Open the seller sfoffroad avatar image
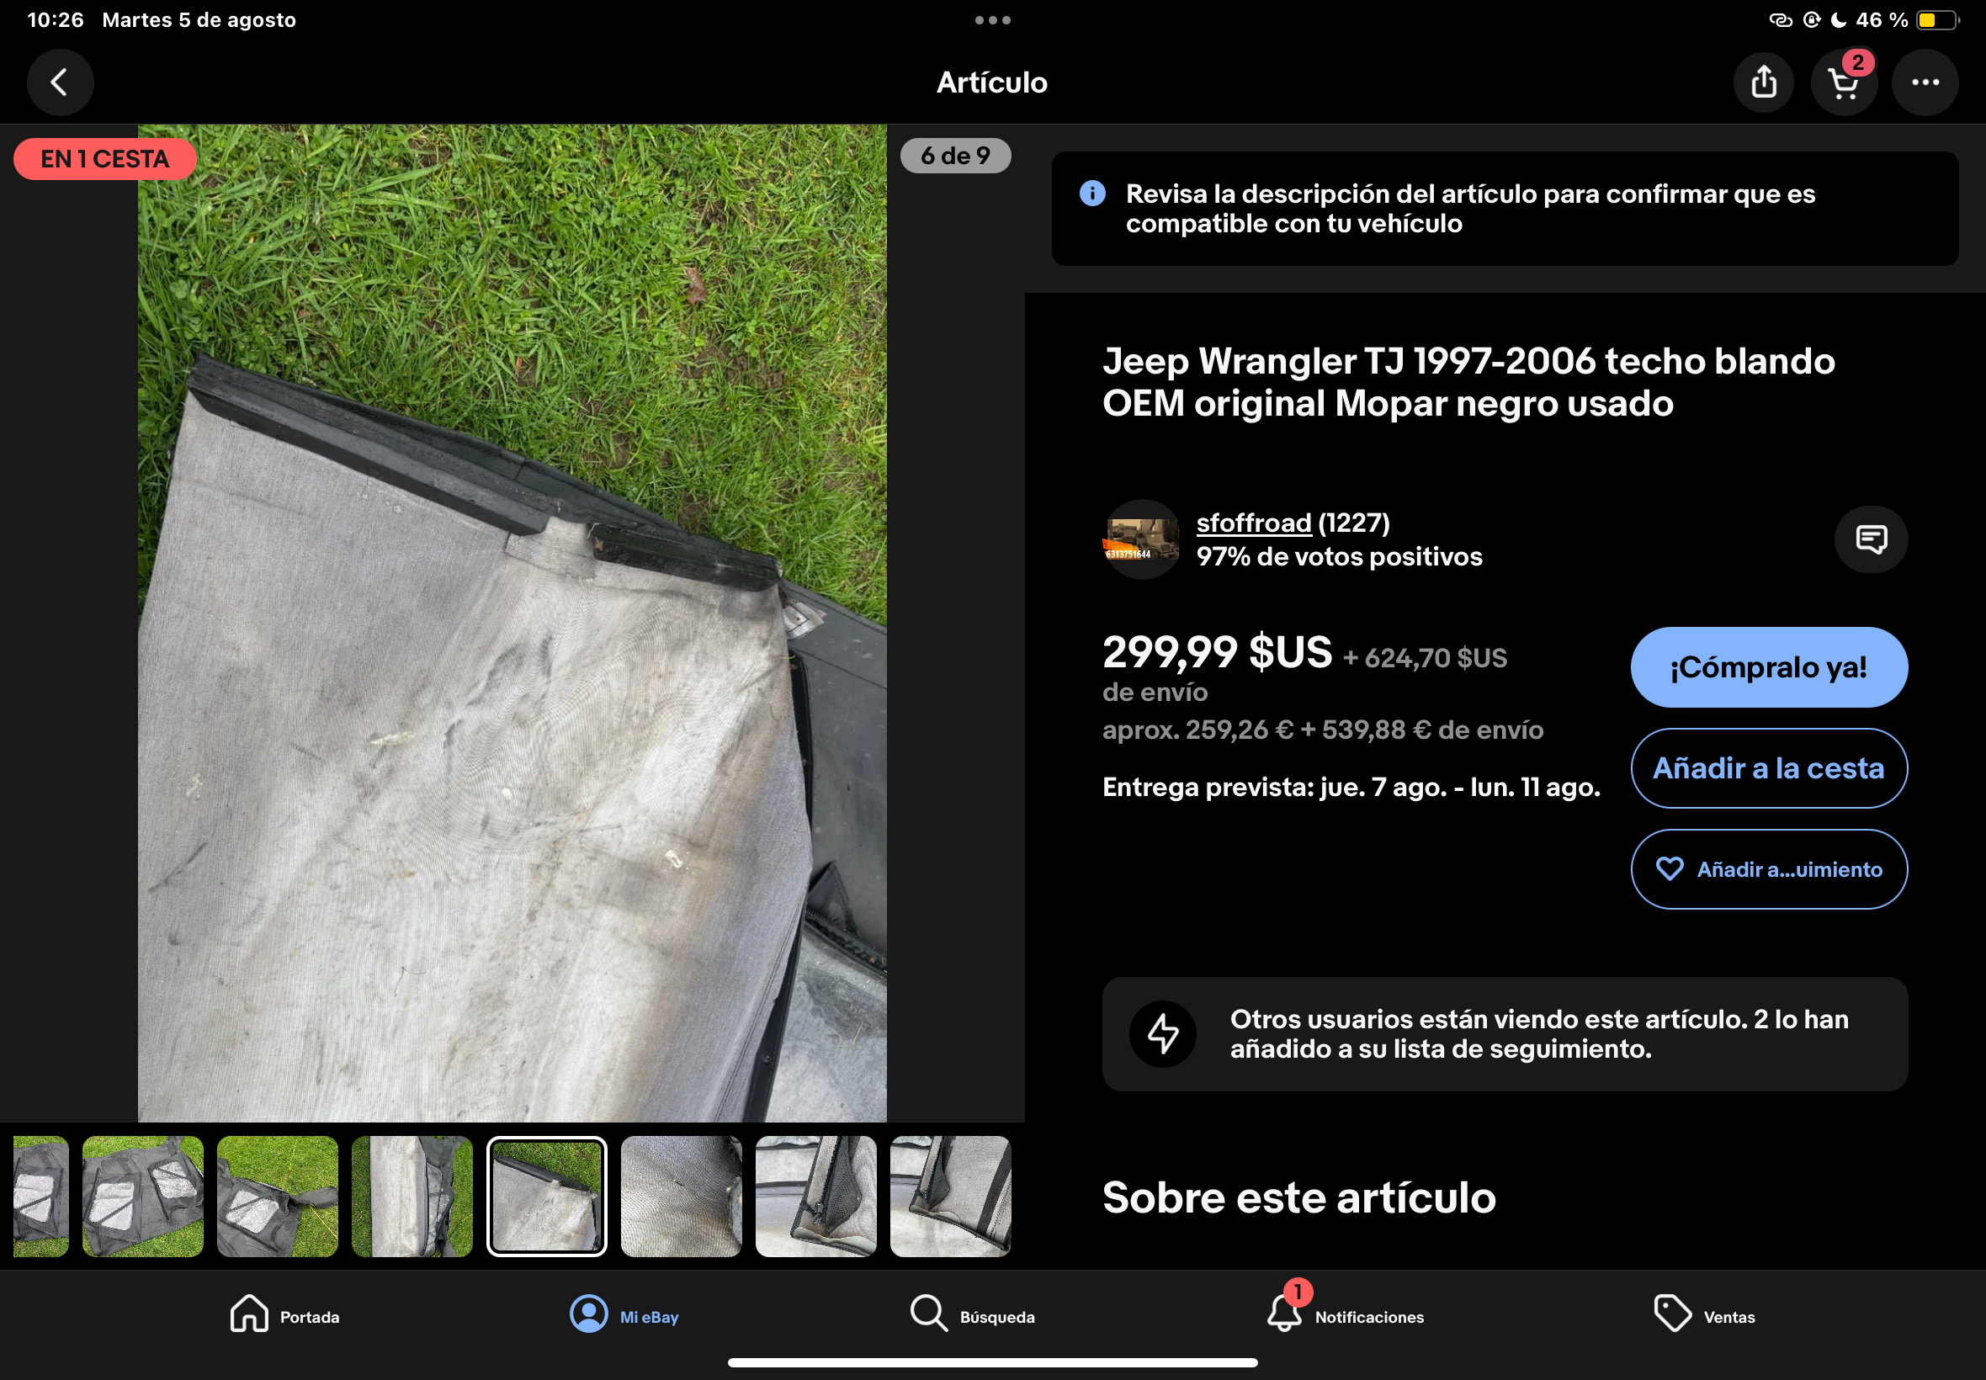This screenshot has width=1986, height=1380. [1141, 539]
